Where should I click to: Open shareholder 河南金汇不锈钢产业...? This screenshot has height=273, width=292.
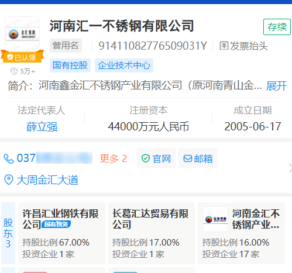pos(256,219)
